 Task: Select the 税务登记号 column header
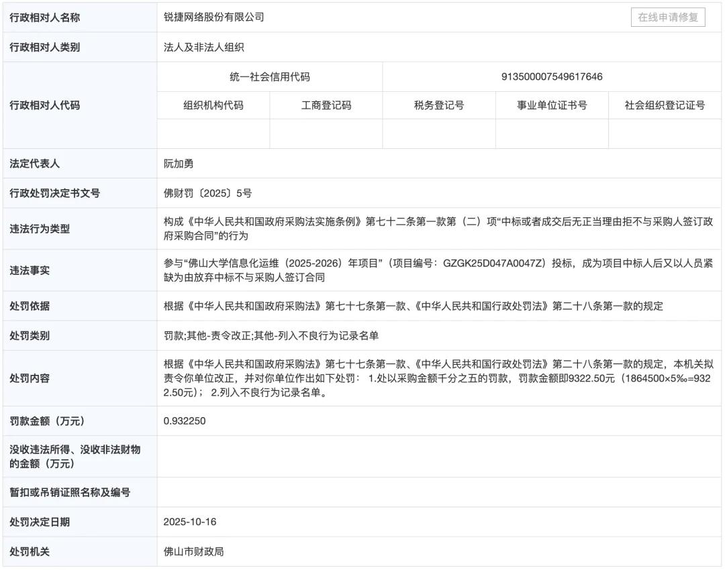(439, 105)
